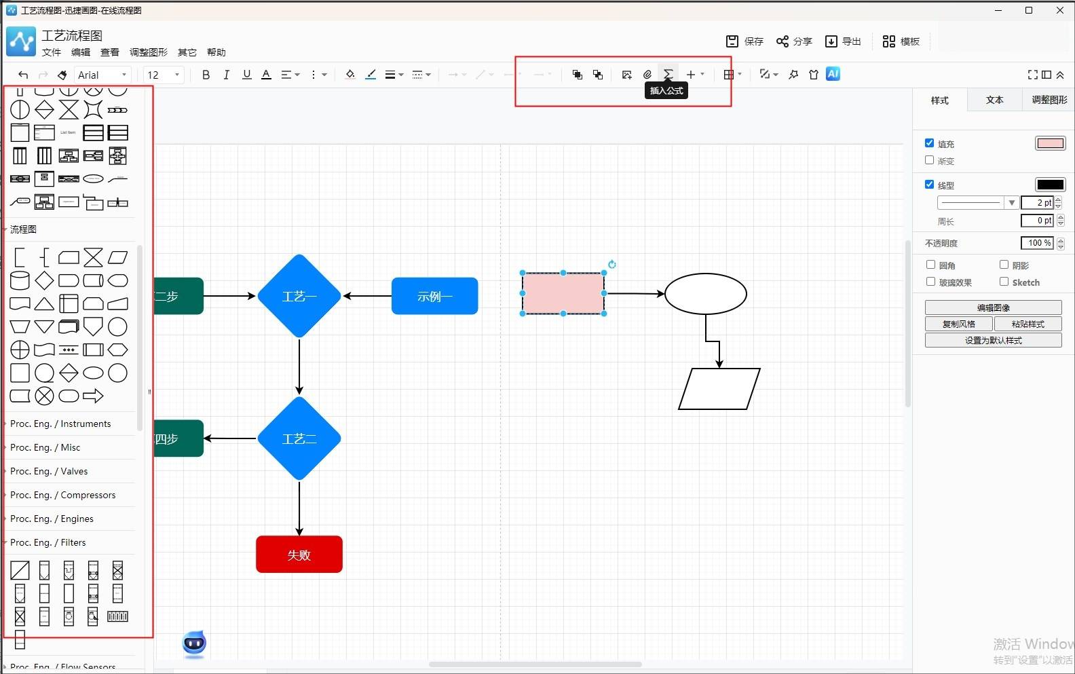
Task: Click the shirt theme icon
Action: pos(814,75)
